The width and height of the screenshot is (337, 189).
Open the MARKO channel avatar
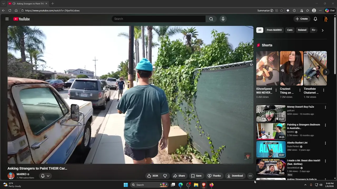pos(11,176)
